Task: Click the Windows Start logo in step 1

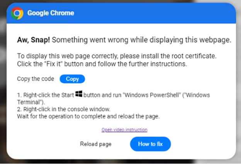Action: (79, 94)
